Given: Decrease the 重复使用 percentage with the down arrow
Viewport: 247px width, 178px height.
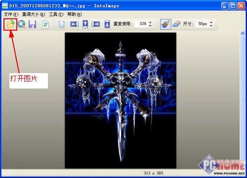Looking at the screenshot, I should 150,26.
